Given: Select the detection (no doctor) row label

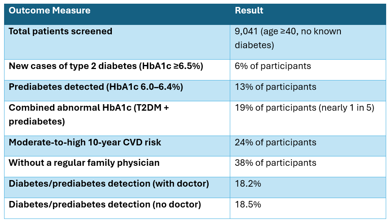Looking at the screenshot, I should (x=104, y=205).
